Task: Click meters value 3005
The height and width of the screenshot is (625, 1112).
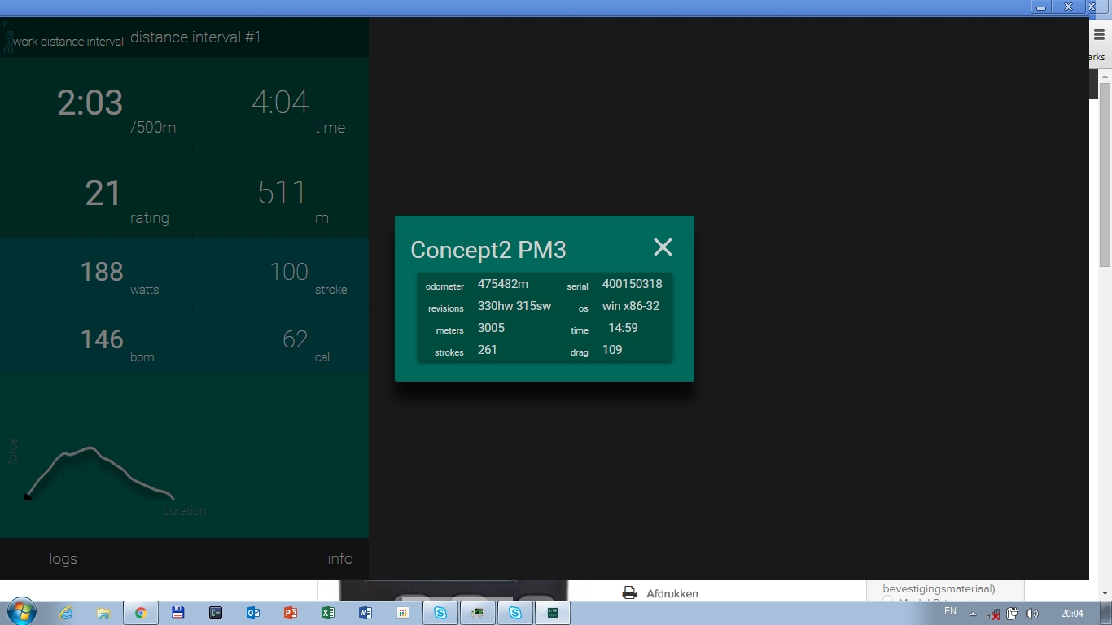Action: point(491,328)
